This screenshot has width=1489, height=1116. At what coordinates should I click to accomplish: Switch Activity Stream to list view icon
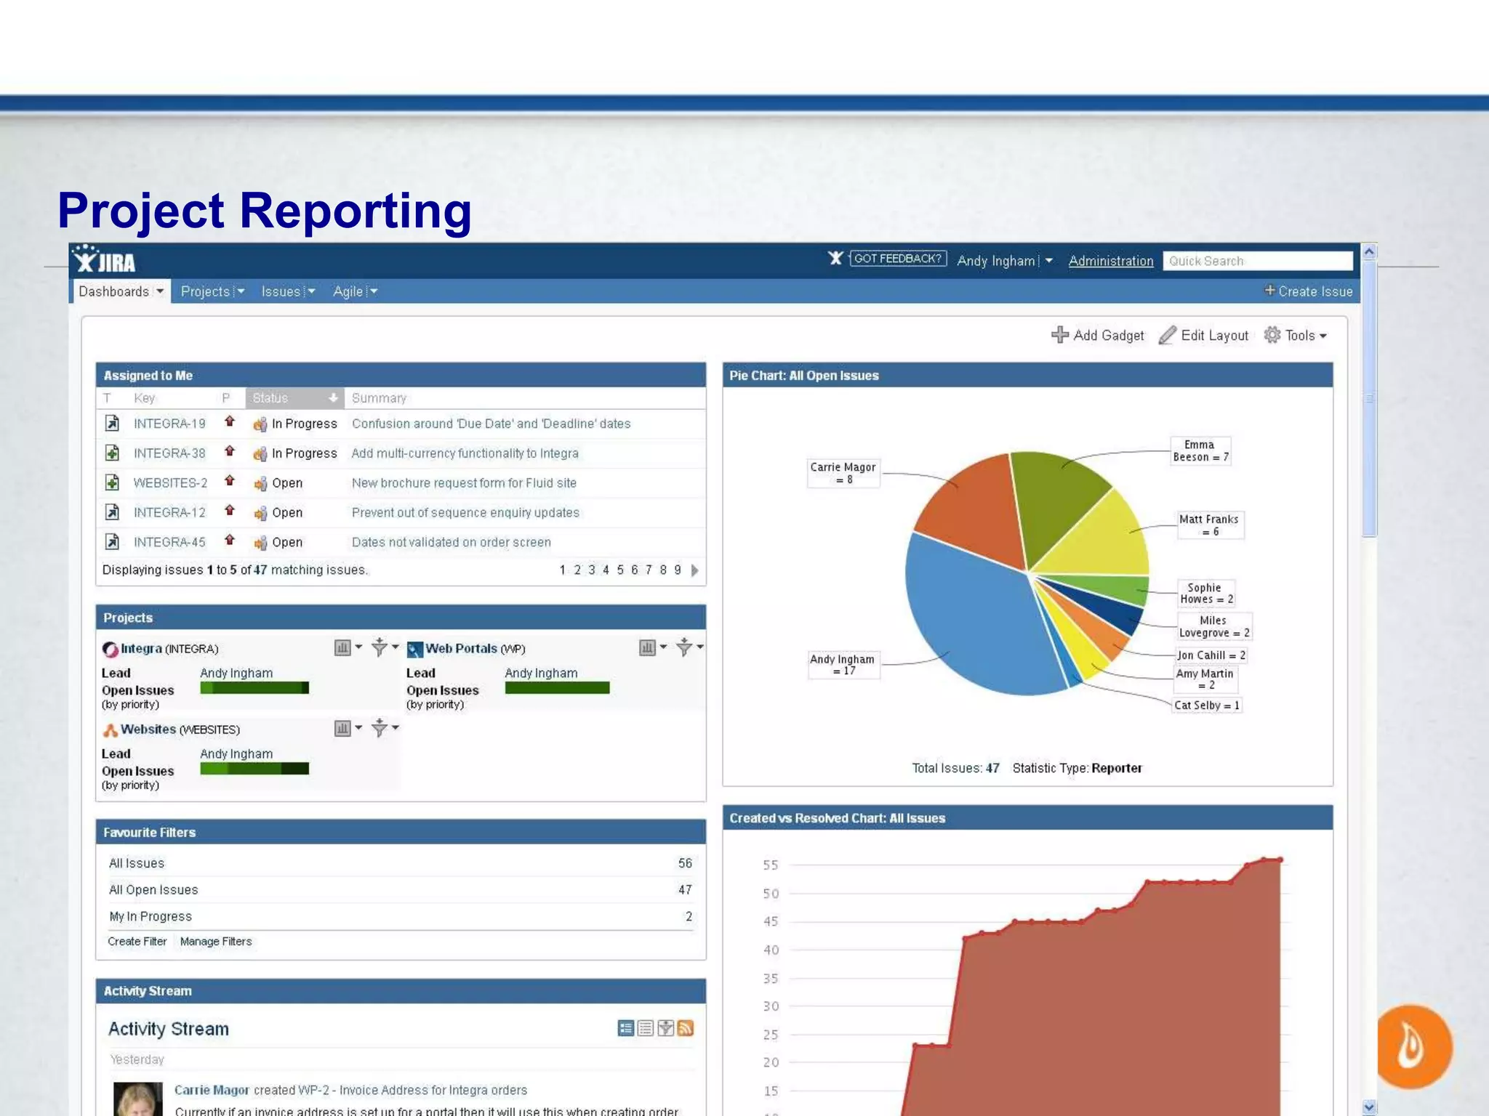[x=646, y=1028]
